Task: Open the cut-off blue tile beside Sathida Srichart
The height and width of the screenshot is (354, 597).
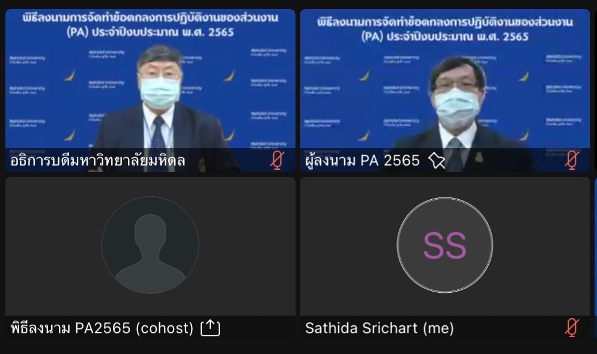Action: click(x=595, y=258)
